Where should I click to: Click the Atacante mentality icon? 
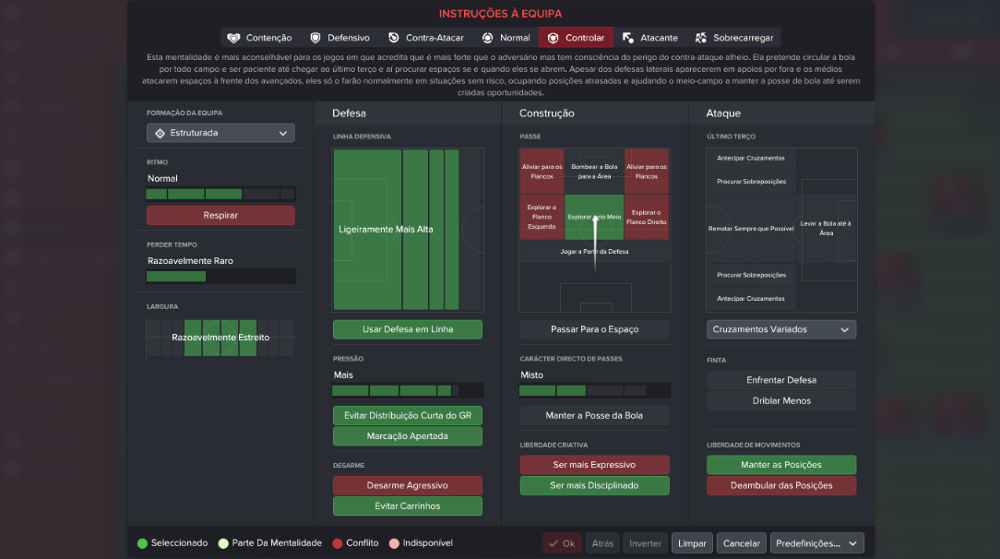point(628,38)
